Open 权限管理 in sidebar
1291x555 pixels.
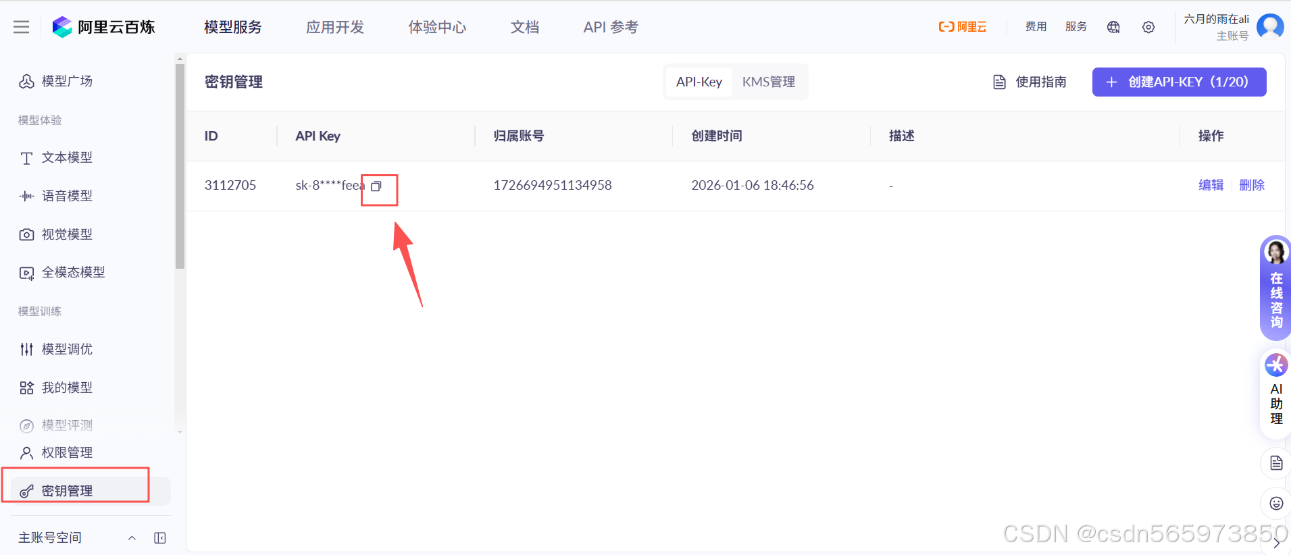[x=56, y=452]
